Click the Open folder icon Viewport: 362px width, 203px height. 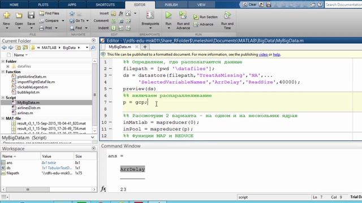click(19, 15)
